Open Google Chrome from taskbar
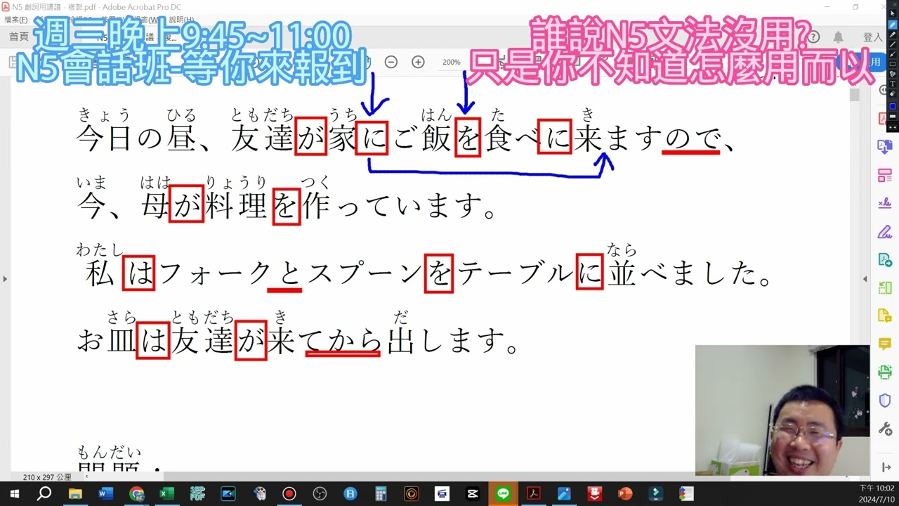Screen dimensions: 899x506 click(136, 494)
